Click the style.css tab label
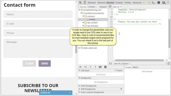171x96 pixels. click(x=116, y=7)
